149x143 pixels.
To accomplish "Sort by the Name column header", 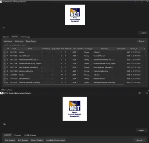I will [x=30, y=49].
